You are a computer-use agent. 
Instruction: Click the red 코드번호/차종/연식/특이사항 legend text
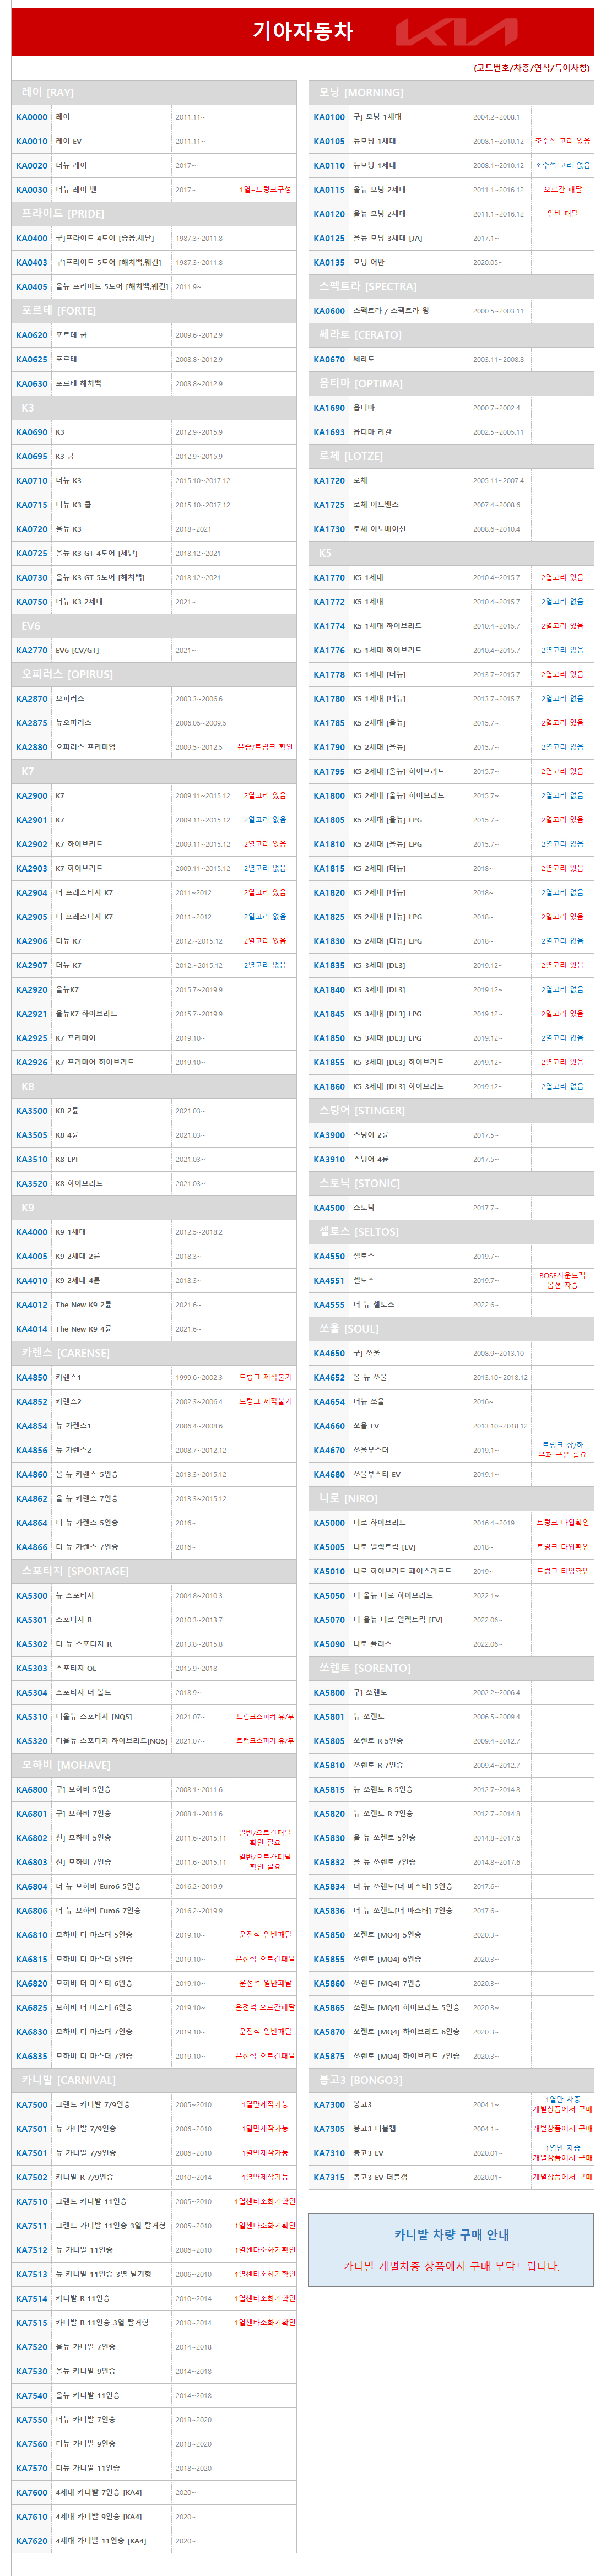tap(531, 68)
